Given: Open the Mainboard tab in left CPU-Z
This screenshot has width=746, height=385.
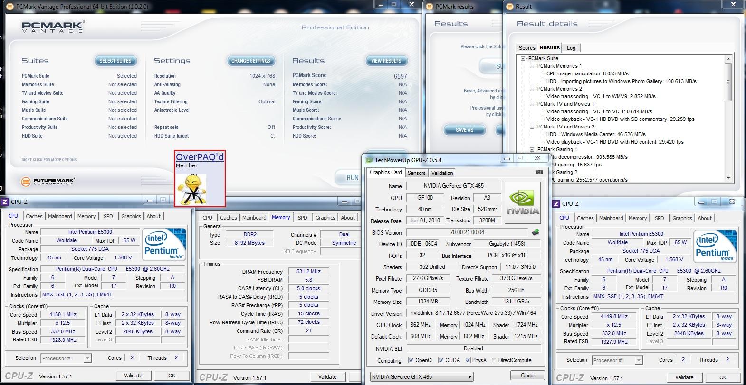Looking at the screenshot, I should [x=60, y=216].
